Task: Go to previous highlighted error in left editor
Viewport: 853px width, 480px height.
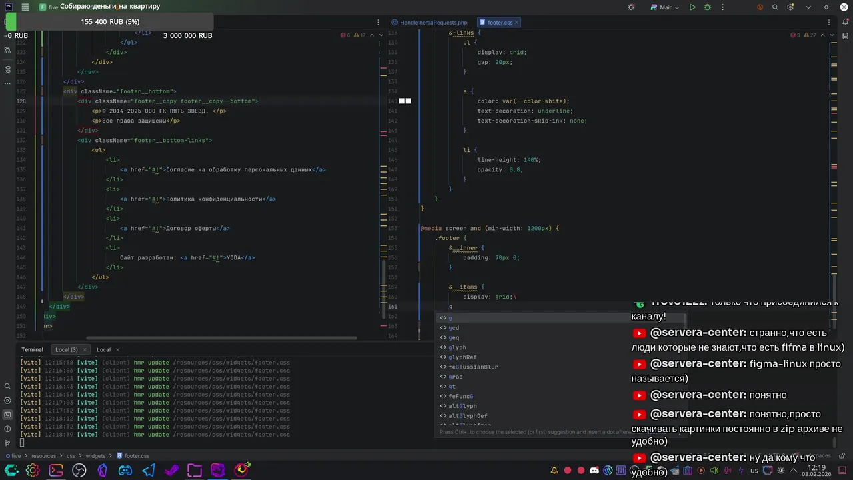Action: click(372, 35)
